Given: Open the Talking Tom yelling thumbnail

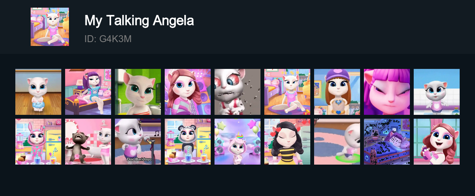Looking at the screenshot, I should [88, 142].
